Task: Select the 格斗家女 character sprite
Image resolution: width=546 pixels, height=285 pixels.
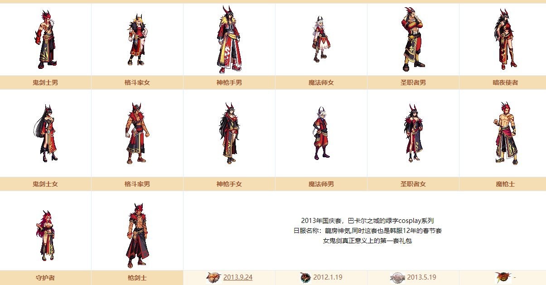Action: click(x=137, y=40)
